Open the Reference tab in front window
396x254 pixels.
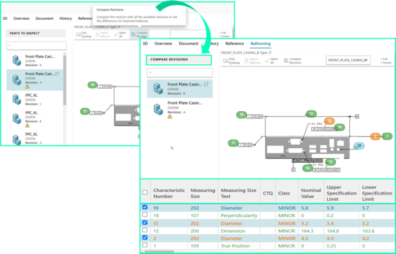[x=234, y=44]
